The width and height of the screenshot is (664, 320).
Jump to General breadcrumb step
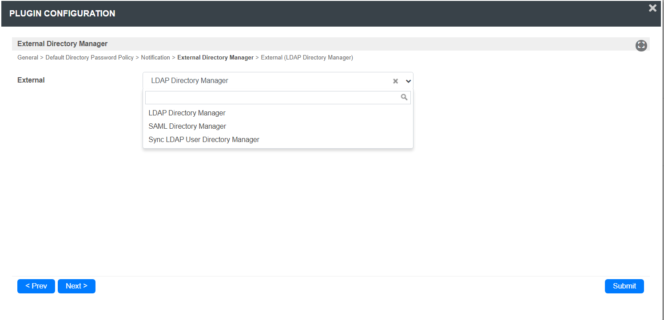click(x=28, y=58)
